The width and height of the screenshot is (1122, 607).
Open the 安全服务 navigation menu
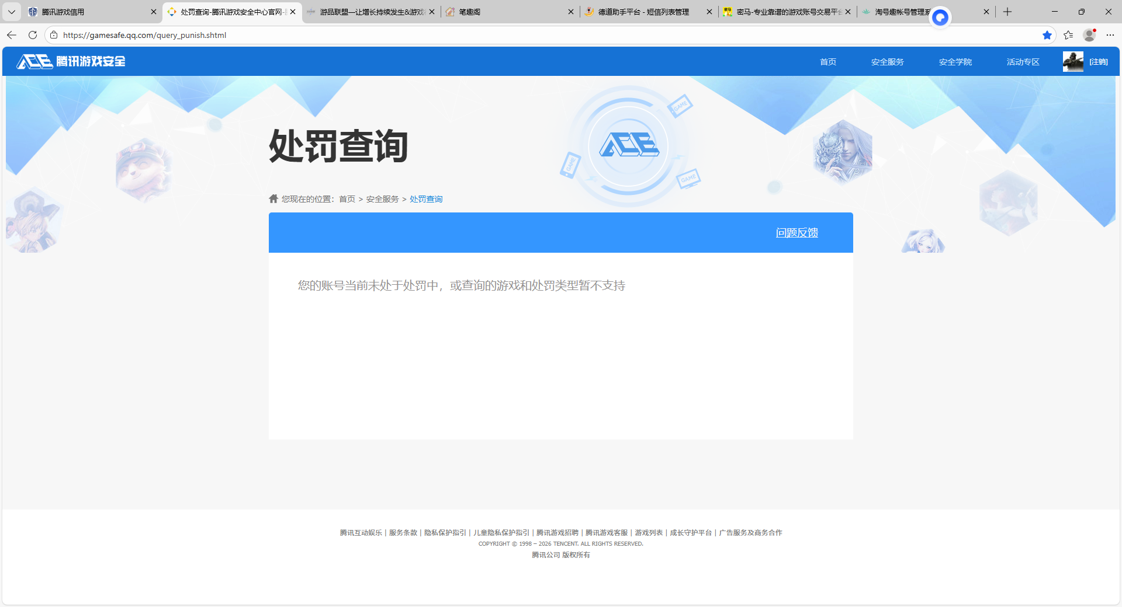[886, 61]
